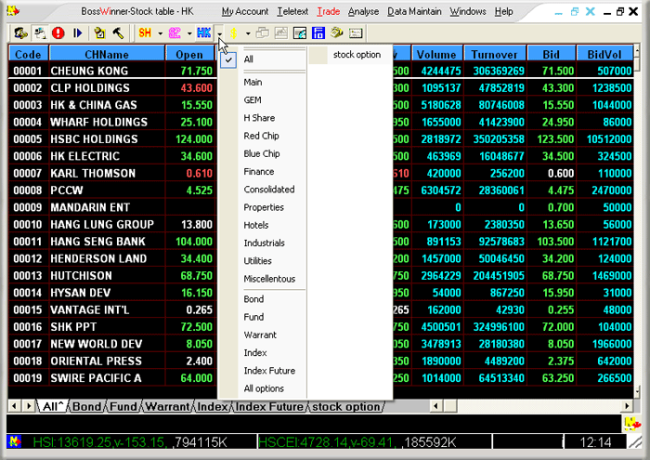Screen dimensions: 650x460
Task: Click the blue F10 info icon
Action: [318, 33]
